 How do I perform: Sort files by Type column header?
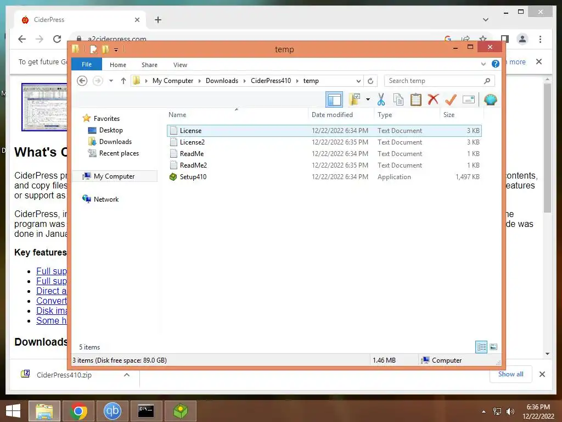[407, 114]
